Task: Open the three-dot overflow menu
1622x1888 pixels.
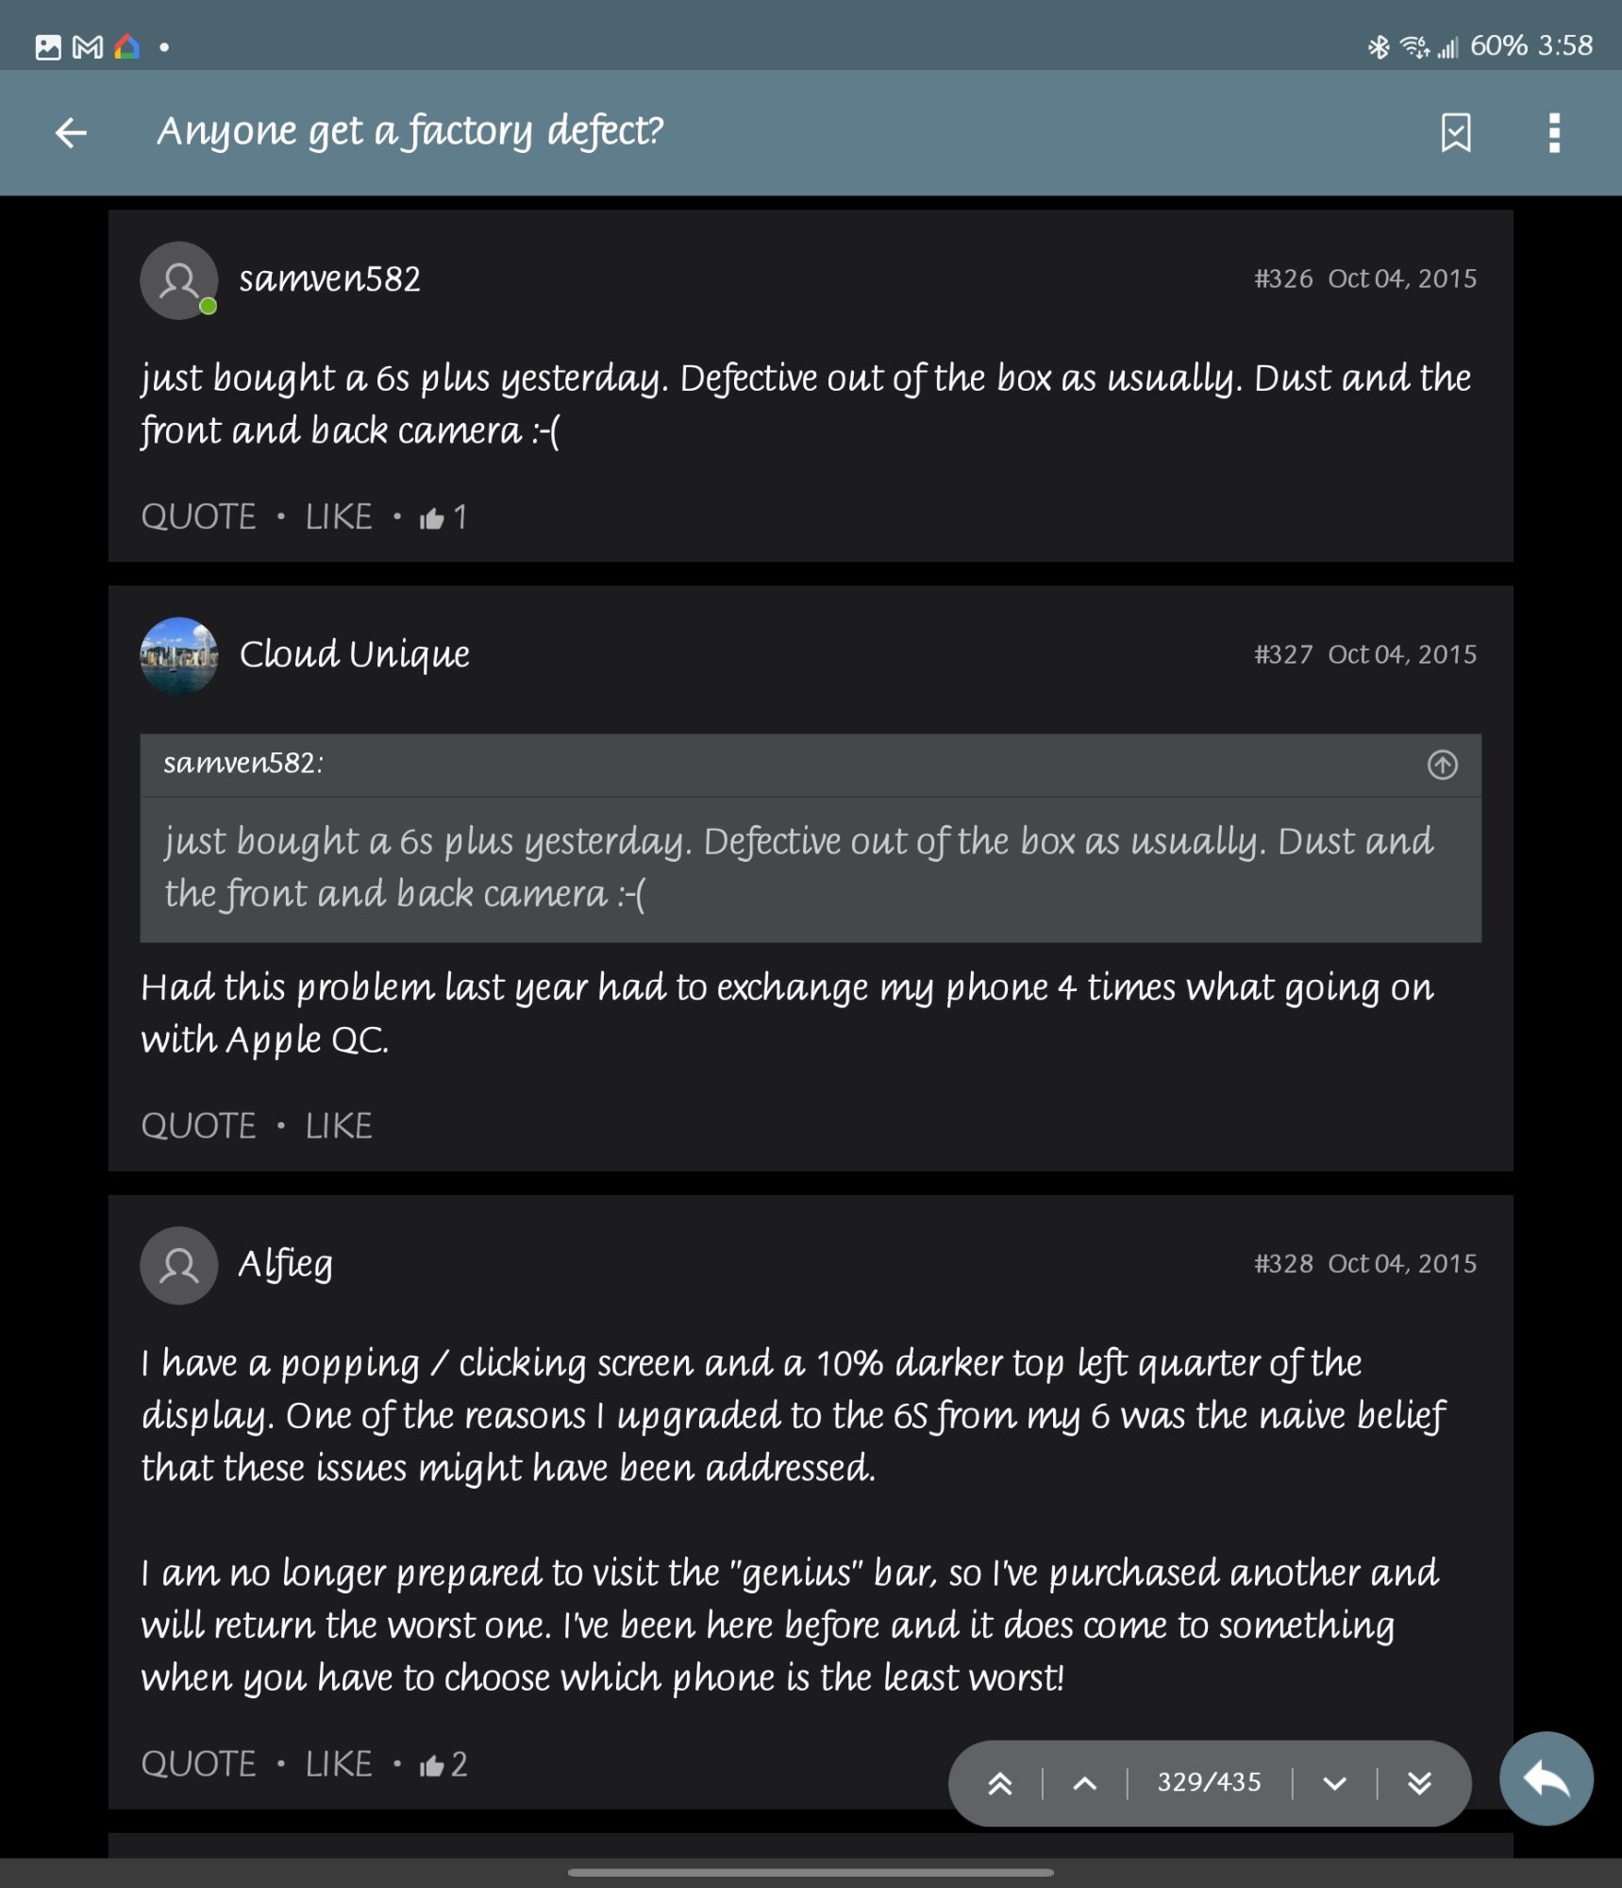Action: [1554, 132]
